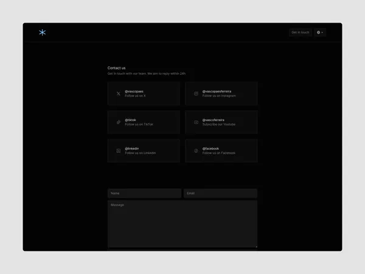
Task: Open the @vascopaes X card
Action: 144,93
